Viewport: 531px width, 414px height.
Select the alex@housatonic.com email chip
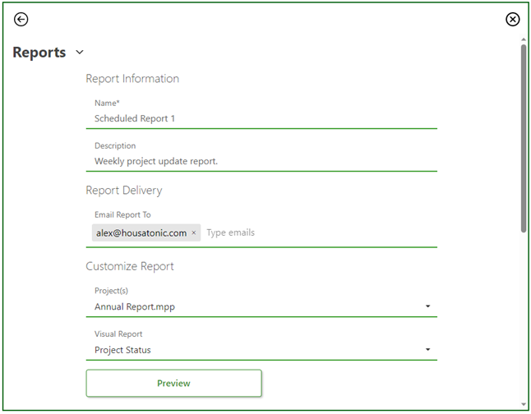point(141,233)
